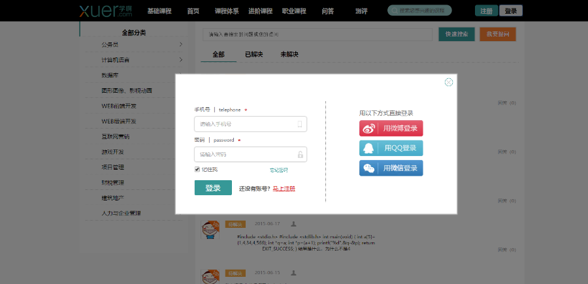Viewport: 588px width, 284px height.
Task: Click the orange 我要提问 button
Action: [498, 34]
